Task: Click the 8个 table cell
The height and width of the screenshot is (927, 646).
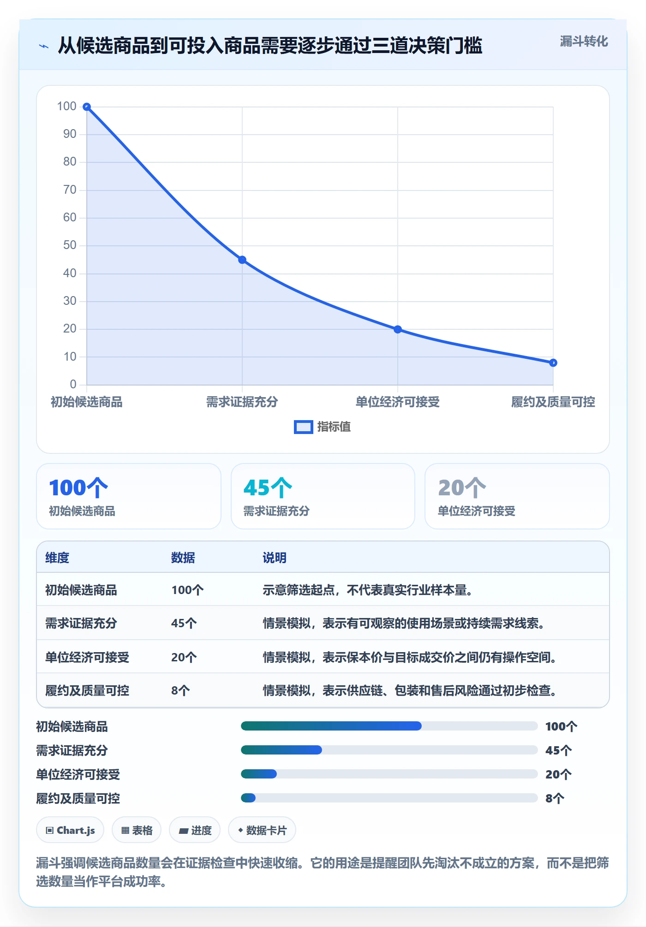Action: pyautogui.click(x=180, y=690)
